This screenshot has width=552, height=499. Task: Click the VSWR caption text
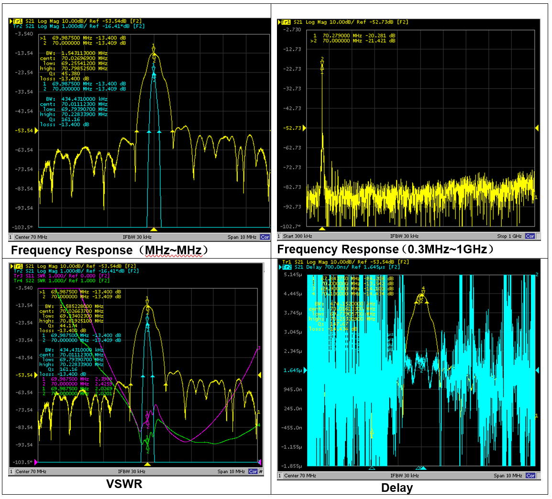(x=124, y=484)
